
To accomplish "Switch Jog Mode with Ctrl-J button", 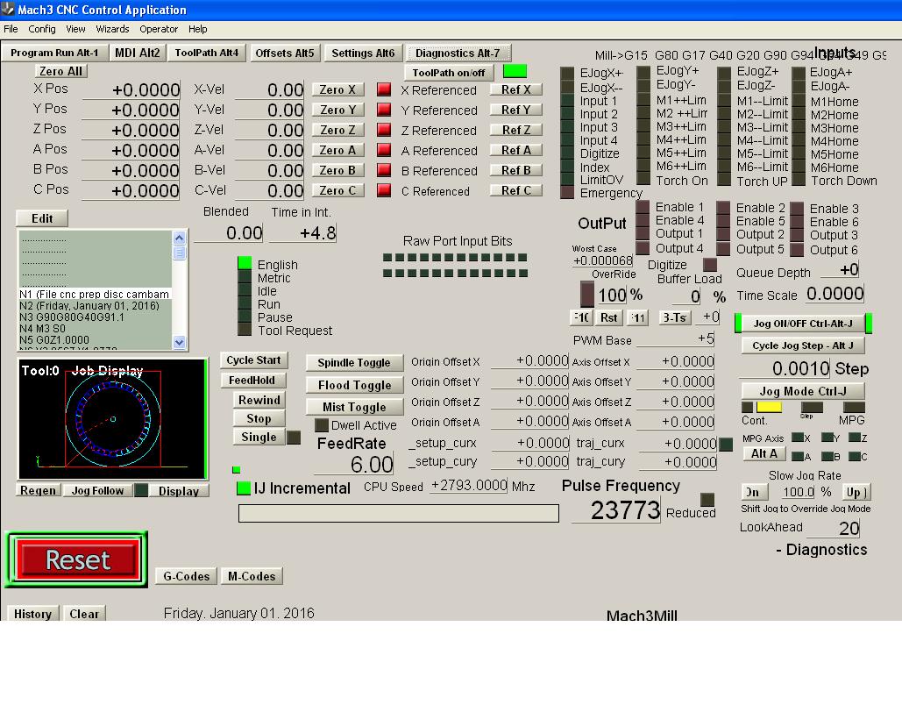I will 803,391.
